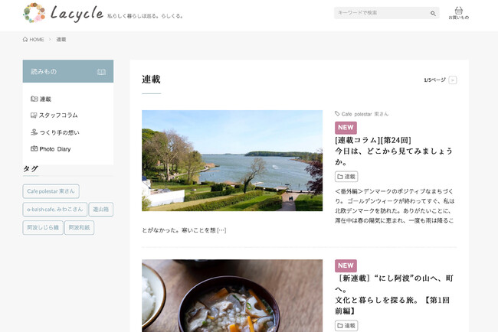Click the Photo Diary camera icon
This screenshot has width=498, height=332.
(x=34, y=148)
